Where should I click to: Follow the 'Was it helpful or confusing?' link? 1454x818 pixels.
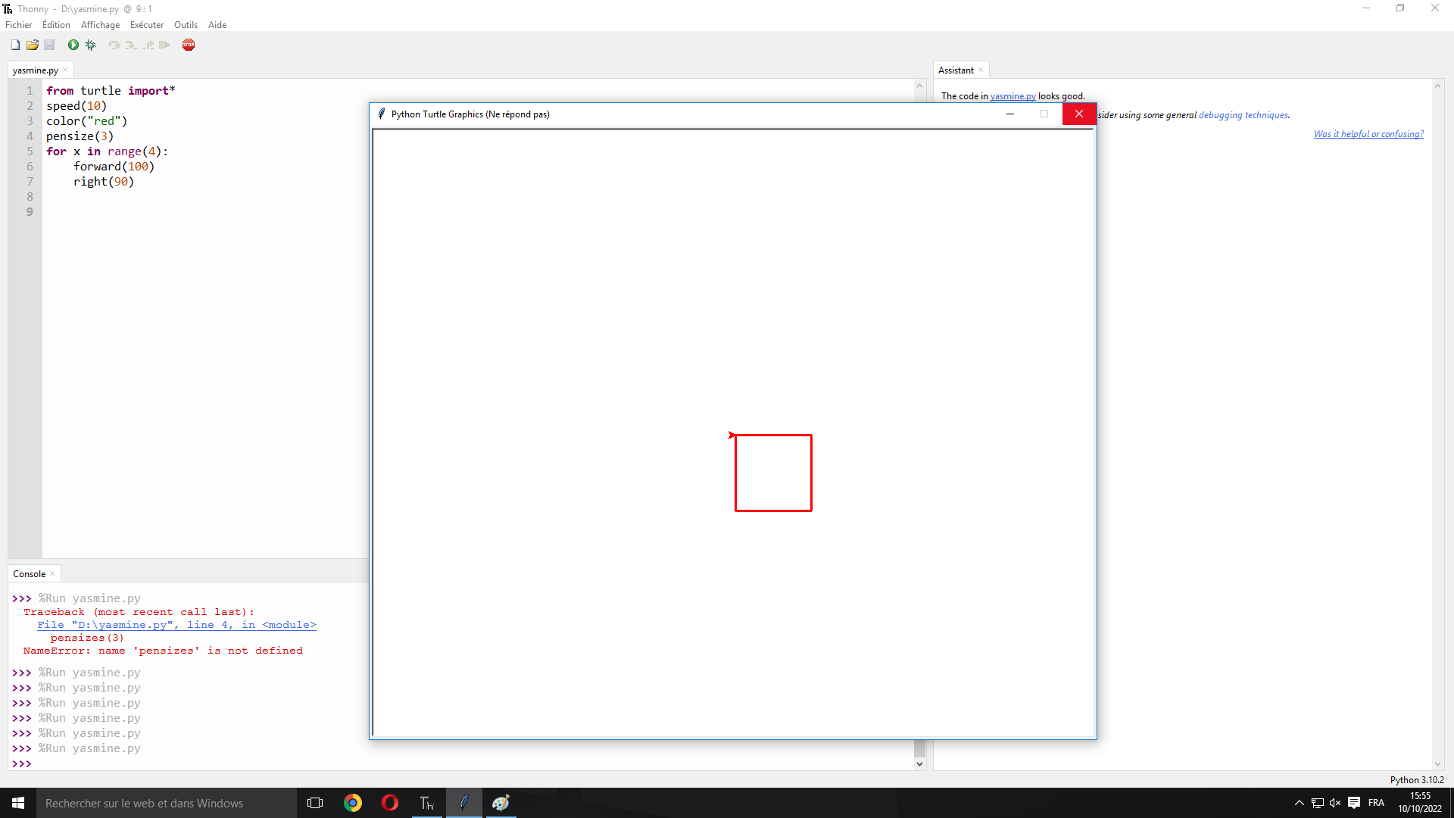point(1368,134)
